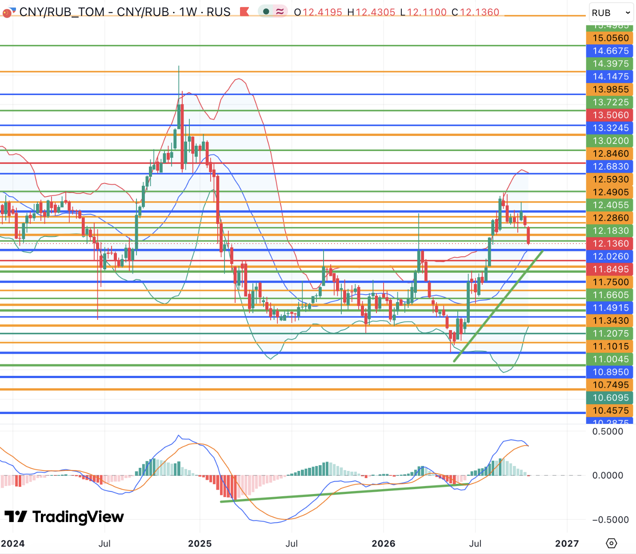The height and width of the screenshot is (554, 636).
Task: Click the 2024 time axis label
Action: (x=13, y=544)
